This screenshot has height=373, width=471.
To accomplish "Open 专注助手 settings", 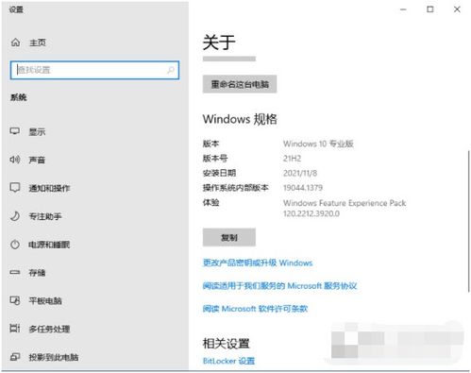I will point(45,216).
